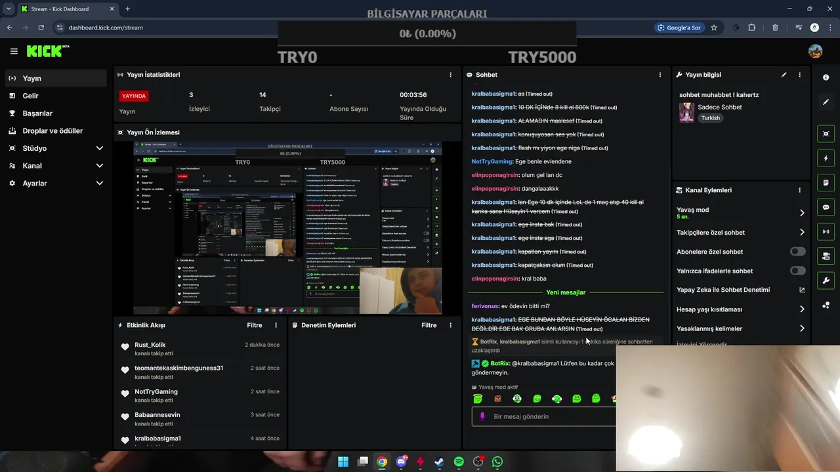Open Discord from the taskbar
Image resolution: width=840 pixels, height=472 pixels.
(401, 462)
